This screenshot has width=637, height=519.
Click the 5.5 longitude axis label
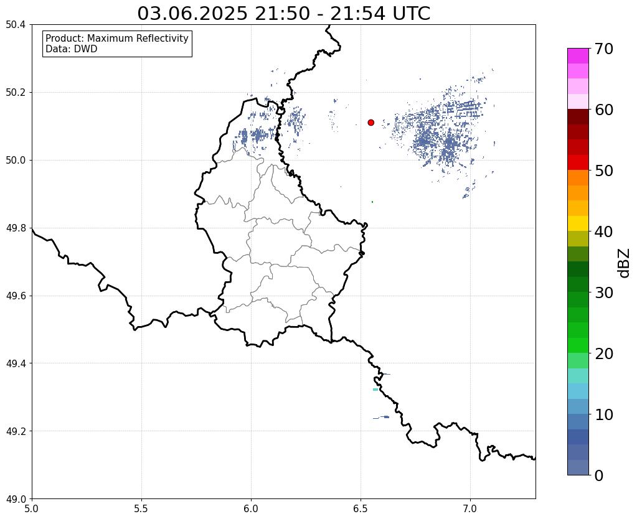pyautogui.click(x=141, y=508)
